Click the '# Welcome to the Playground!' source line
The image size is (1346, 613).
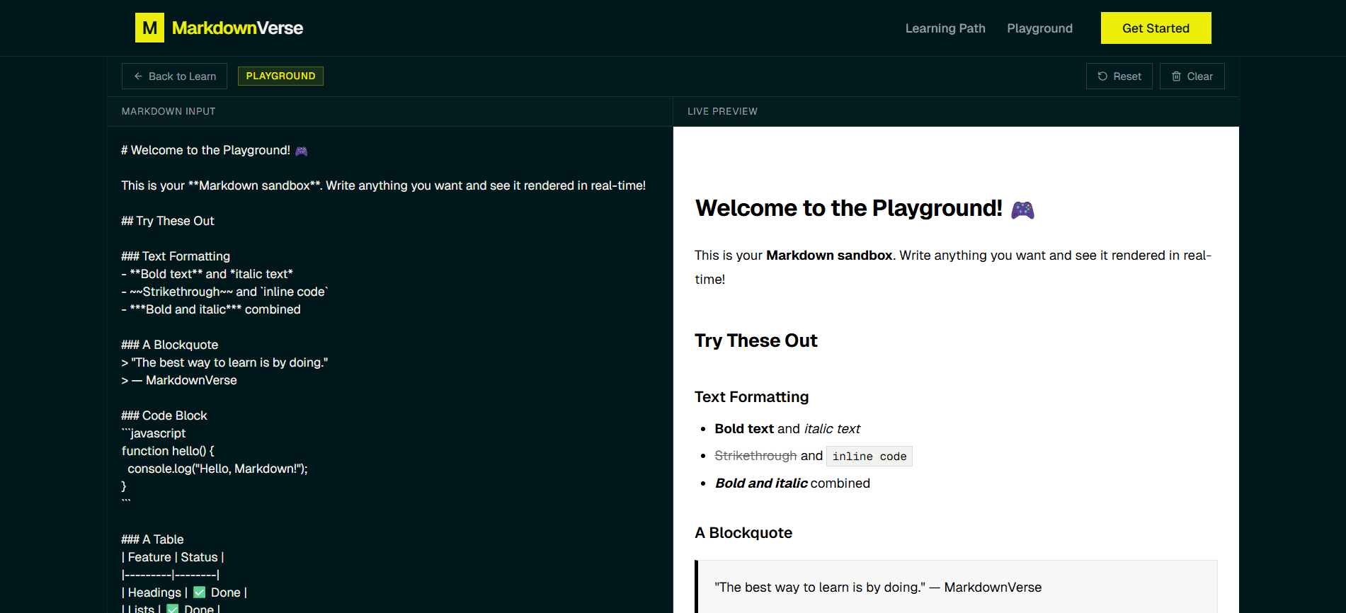[x=215, y=150]
